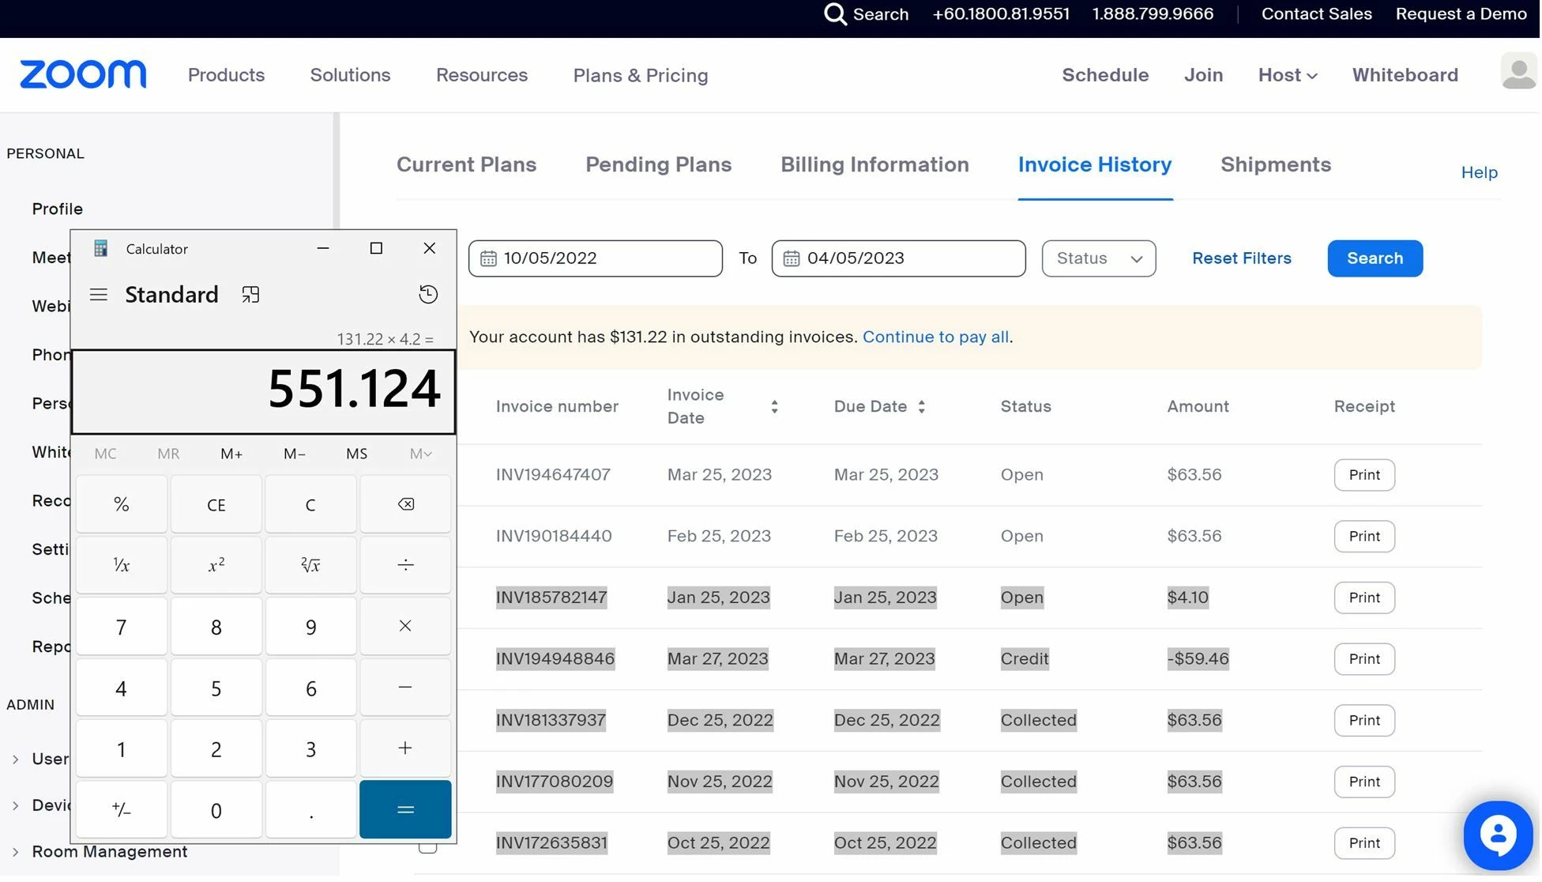
Task: Click the Zoom logo
Action: 82,73
